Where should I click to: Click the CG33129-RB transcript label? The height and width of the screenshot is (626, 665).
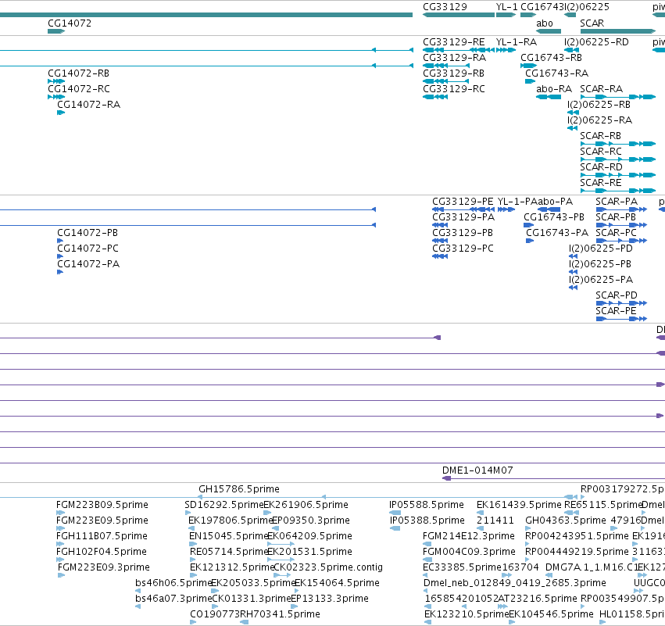(x=453, y=73)
